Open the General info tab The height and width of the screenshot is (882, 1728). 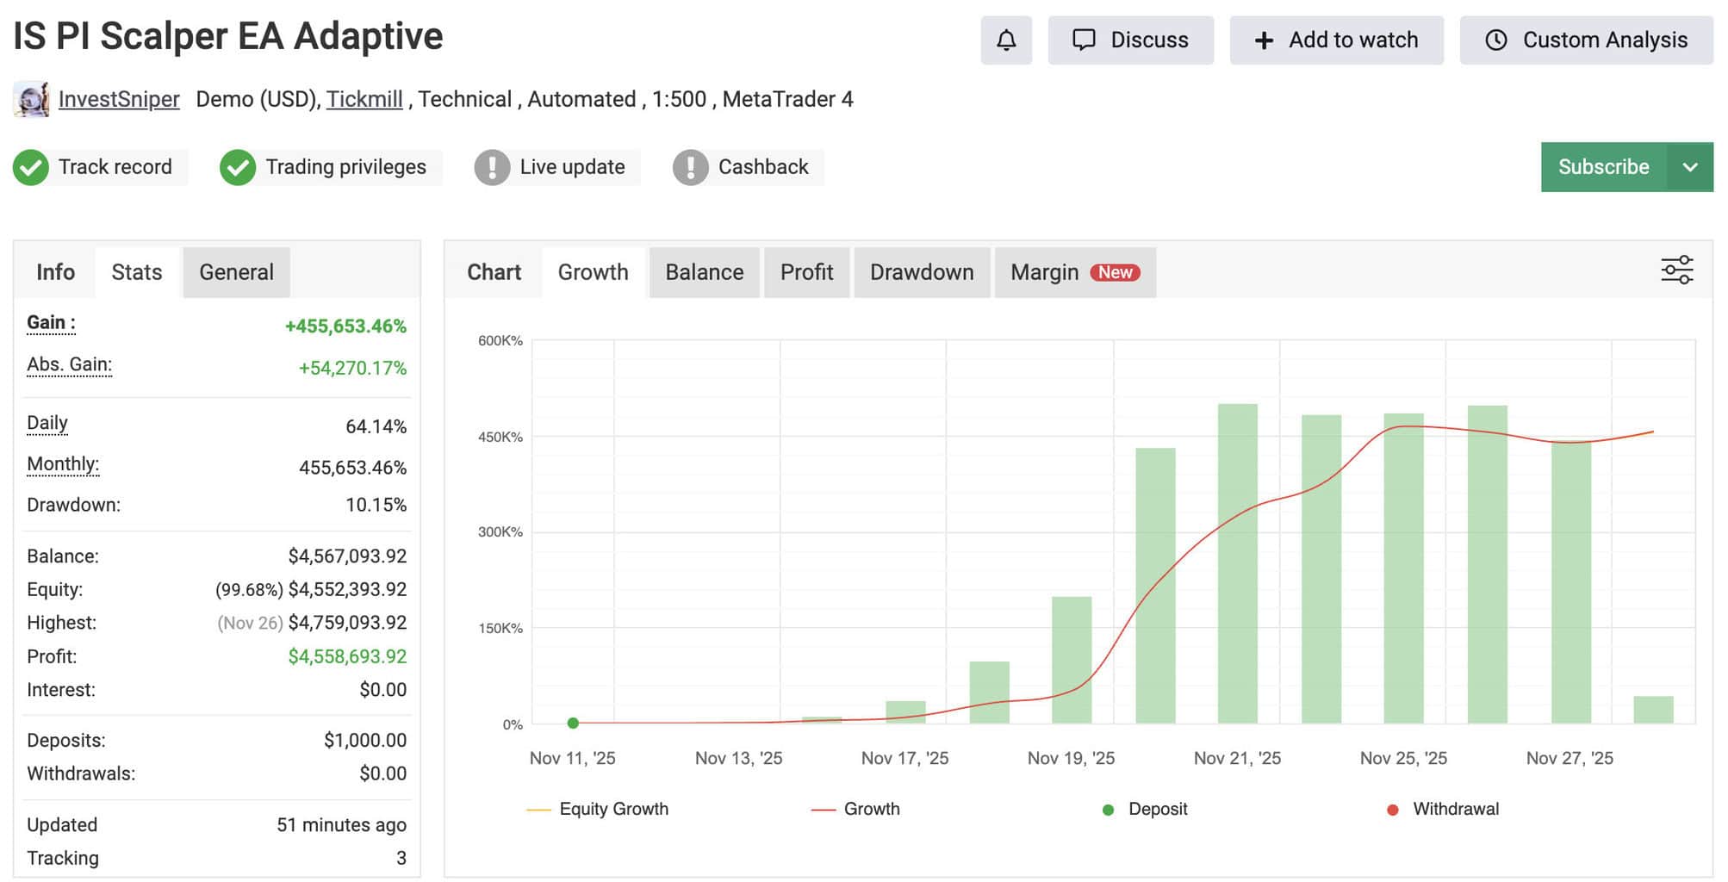pos(236,272)
